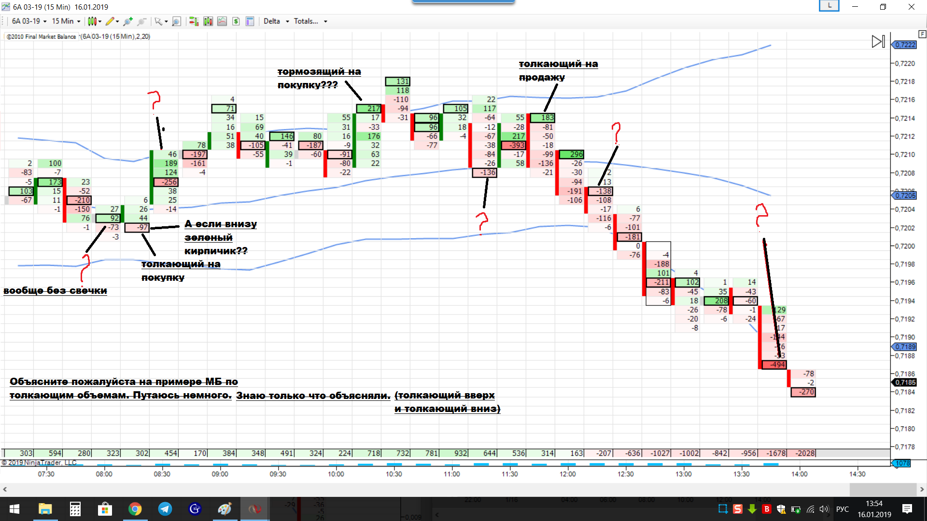The height and width of the screenshot is (521, 927).
Task: Open the Indicators icon
Action: 208,21
